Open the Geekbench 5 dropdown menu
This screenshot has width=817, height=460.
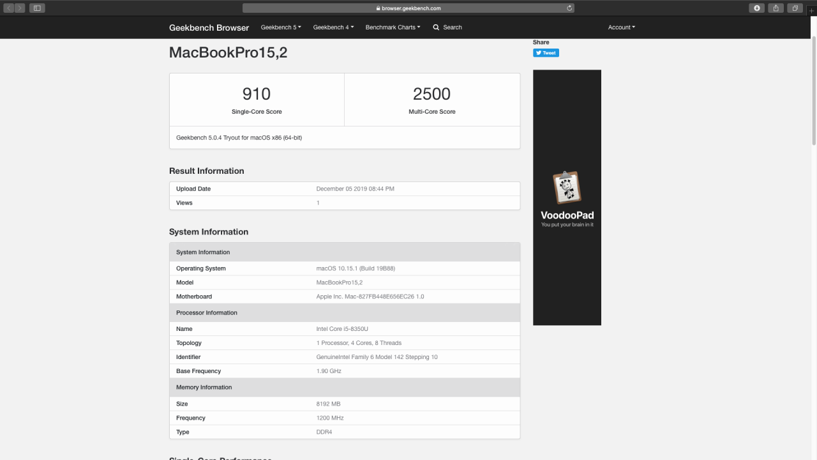click(281, 27)
